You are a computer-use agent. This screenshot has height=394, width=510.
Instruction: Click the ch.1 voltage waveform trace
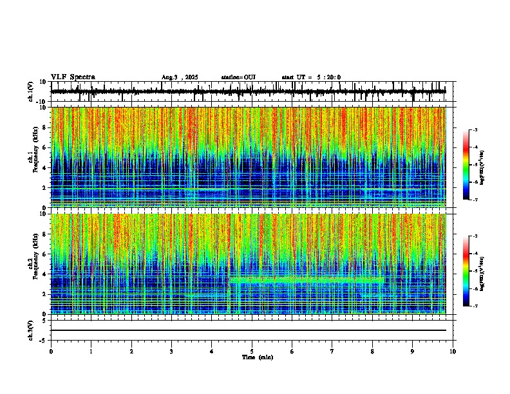click(249, 91)
